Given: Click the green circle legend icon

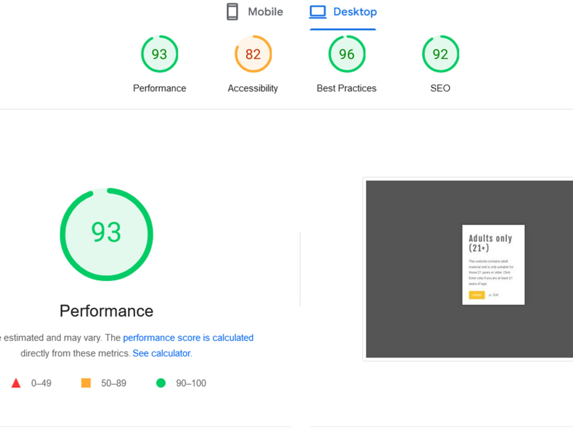Looking at the screenshot, I should pos(161,383).
